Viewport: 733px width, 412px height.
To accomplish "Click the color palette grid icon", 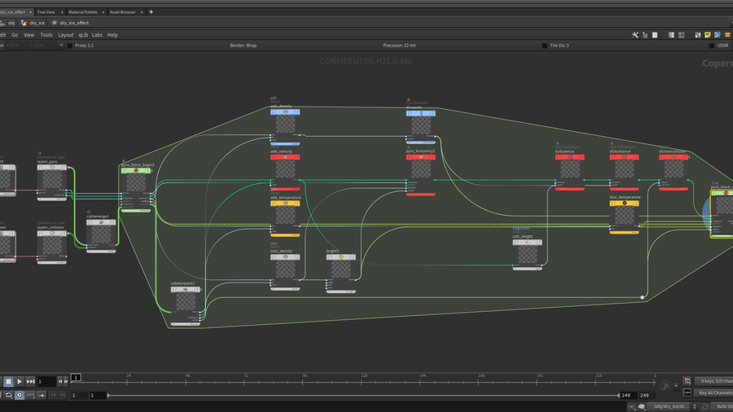I will (670, 35).
